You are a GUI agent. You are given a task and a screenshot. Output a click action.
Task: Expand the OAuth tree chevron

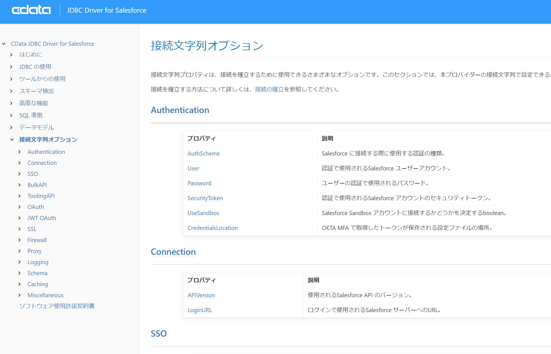point(20,207)
